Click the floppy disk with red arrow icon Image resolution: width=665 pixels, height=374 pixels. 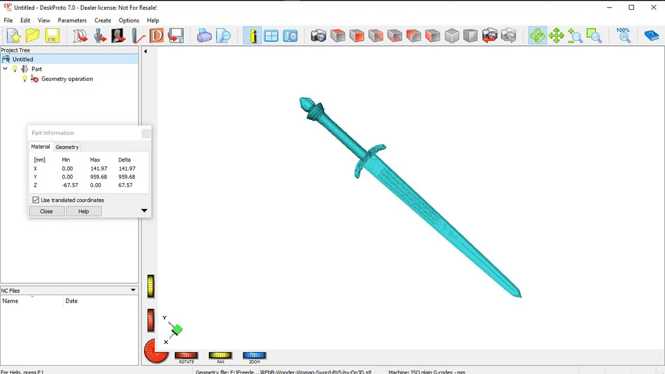click(175, 36)
